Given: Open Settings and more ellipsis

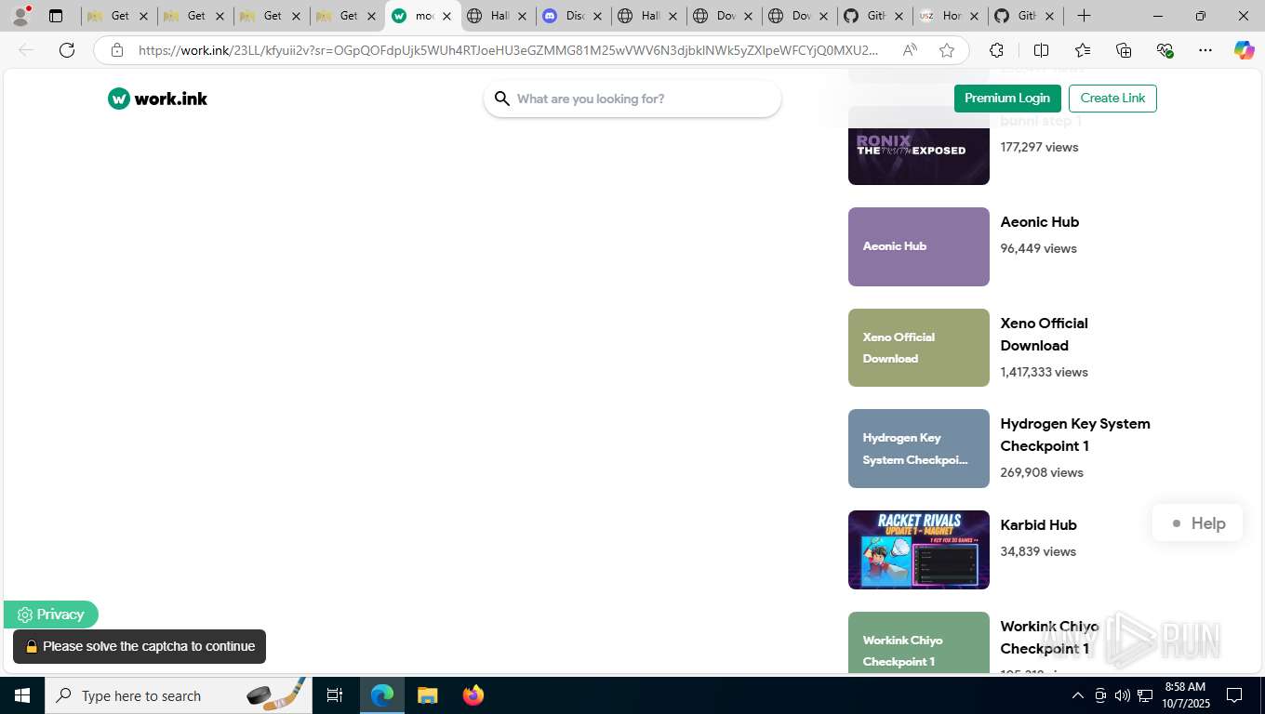Looking at the screenshot, I should tap(1205, 50).
